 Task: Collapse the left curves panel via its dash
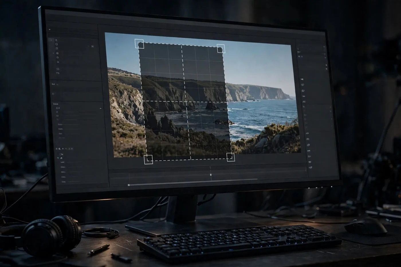coord(100,108)
